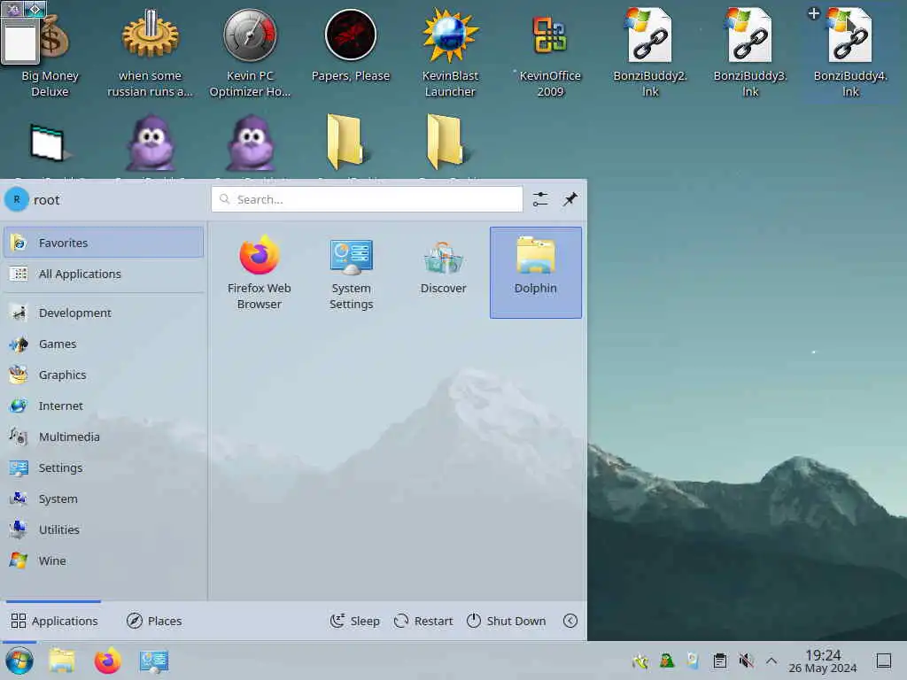Click the Sleep button
The height and width of the screenshot is (680, 907).
pos(354,621)
